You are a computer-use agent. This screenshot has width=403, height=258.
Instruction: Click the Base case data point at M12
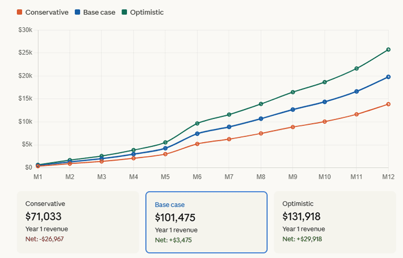pos(388,77)
